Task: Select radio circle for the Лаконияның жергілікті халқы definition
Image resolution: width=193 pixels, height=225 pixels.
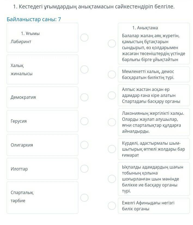Action: click(112, 122)
